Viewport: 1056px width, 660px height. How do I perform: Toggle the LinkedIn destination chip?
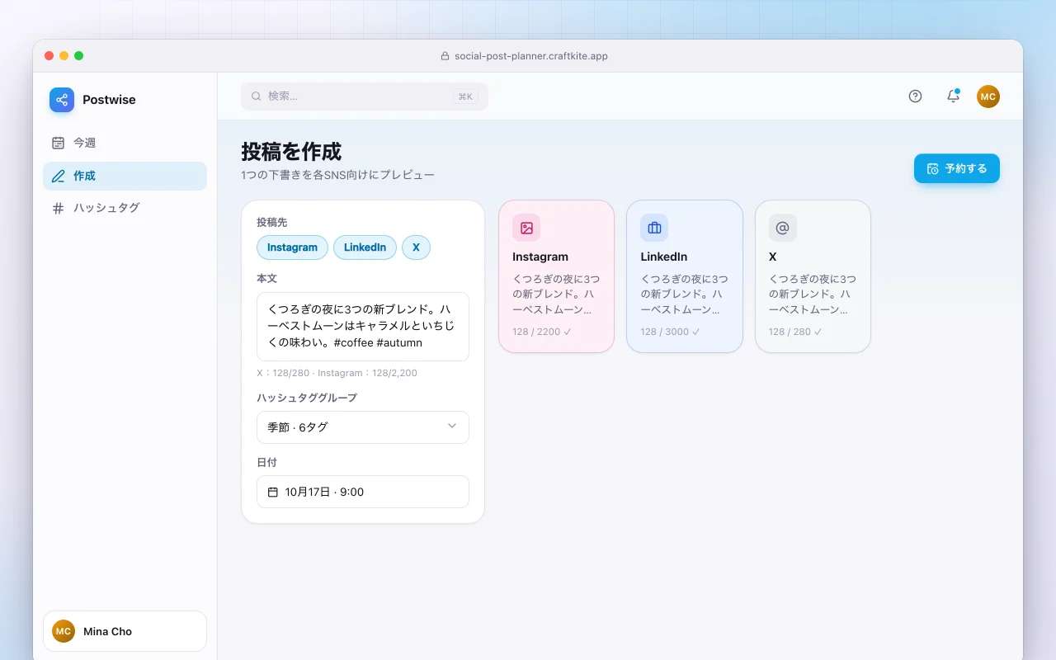365,247
